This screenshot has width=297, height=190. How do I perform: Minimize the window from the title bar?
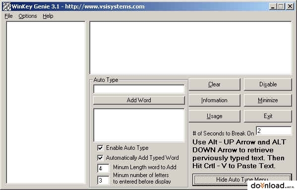(273, 6)
